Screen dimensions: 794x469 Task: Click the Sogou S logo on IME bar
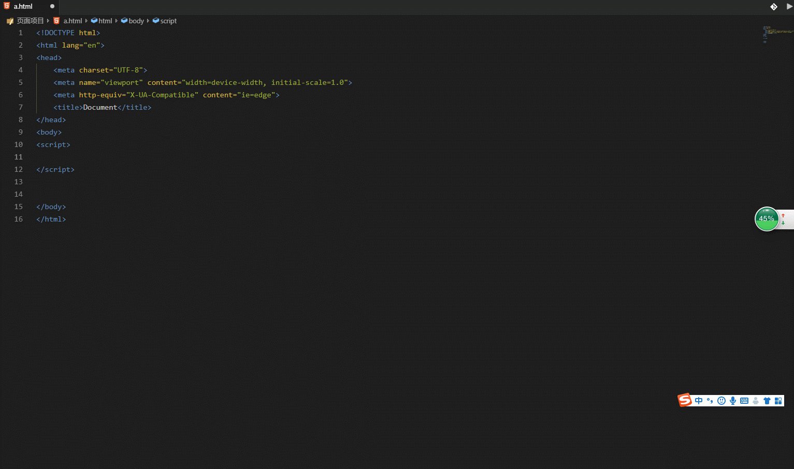coord(685,400)
